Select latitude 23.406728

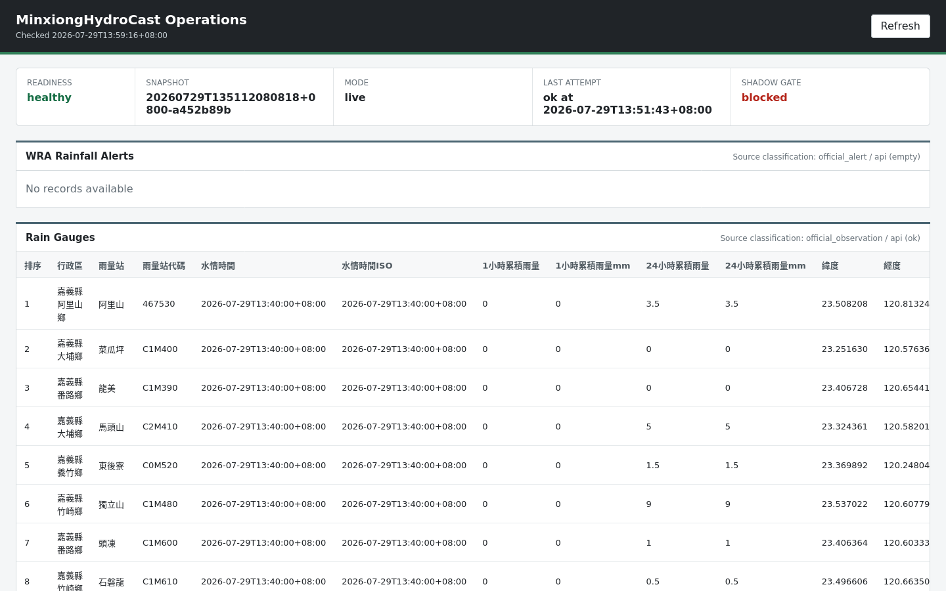[845, 388]
